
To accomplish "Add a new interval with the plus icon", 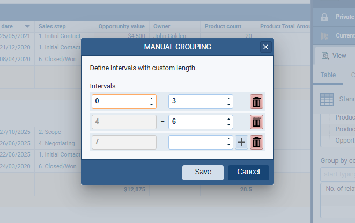I will pos(241,143).
